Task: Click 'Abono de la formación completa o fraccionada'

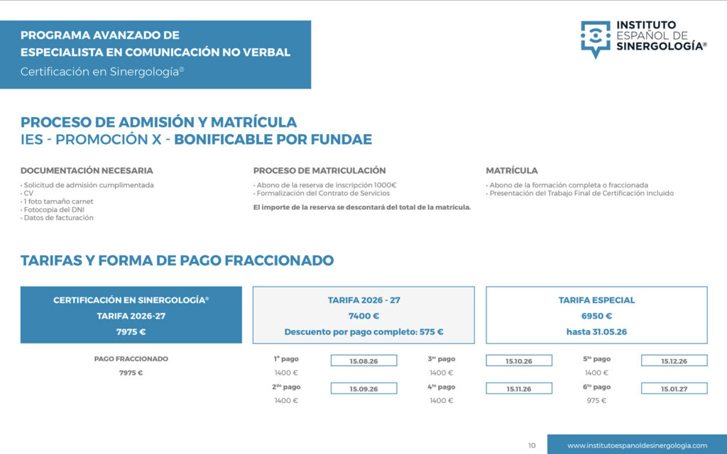Action: click(x=567, y=185)
